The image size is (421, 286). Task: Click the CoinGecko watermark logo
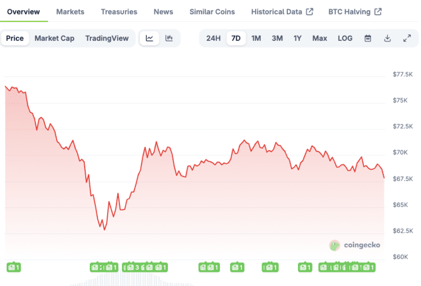point(355,245)
